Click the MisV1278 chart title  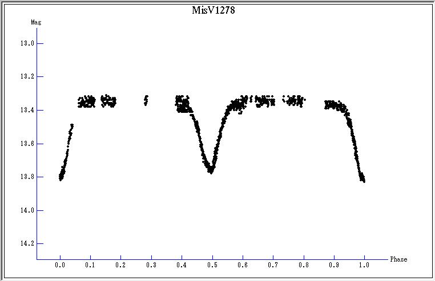click(x=214, y=10)
